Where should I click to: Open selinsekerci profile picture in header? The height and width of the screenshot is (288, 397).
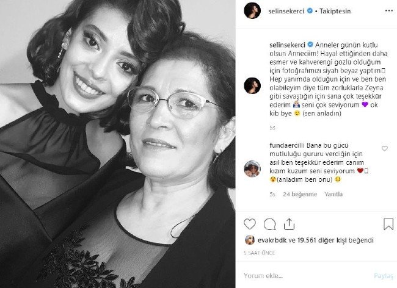[x=252, y=11]
